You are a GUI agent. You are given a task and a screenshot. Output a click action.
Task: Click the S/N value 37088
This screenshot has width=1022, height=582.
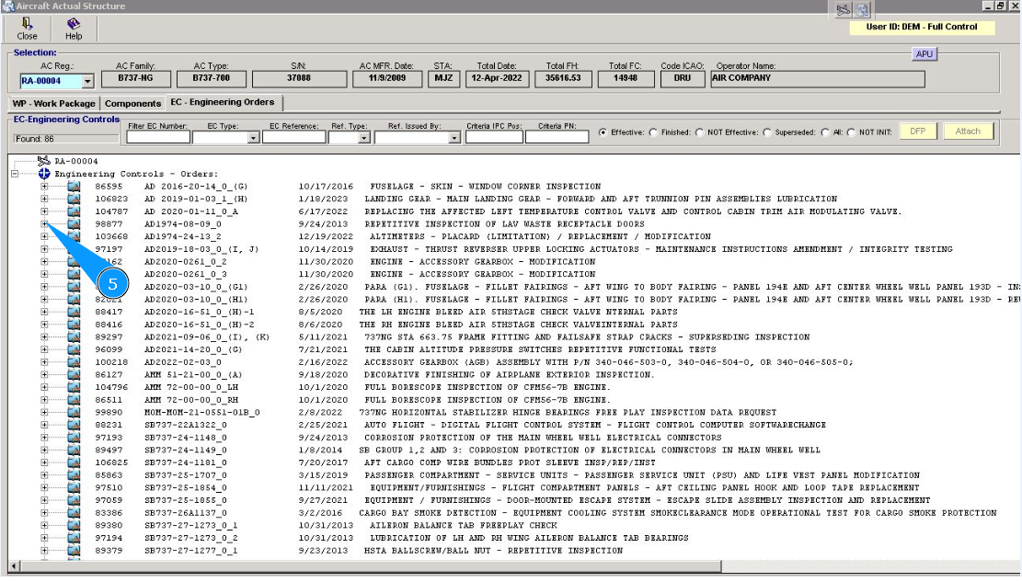(299, 79)
